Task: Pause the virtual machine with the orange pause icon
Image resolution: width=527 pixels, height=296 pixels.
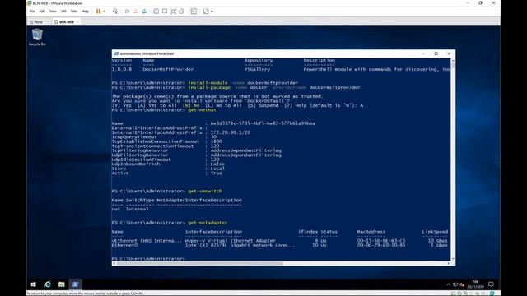Action: [x=98, y=11]
